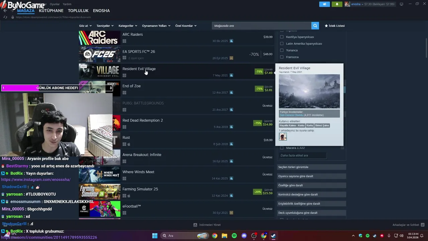Click the friend avatar in Resident Evil tooltip
Image resolution: width=428 pixels, height=241 pixels.
[x=283, y=137]
